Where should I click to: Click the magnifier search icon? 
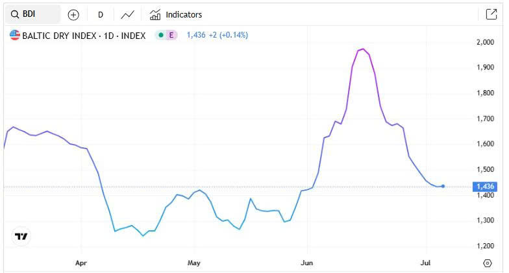[14, 14]
